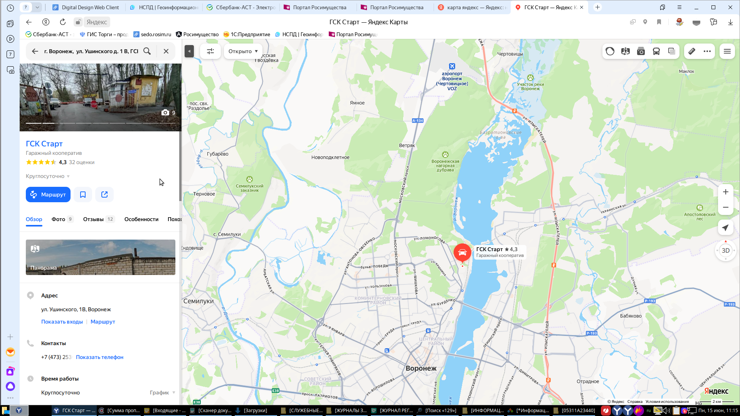This screenshot has height=416, width=740.
Task: Save ГСК Старт to bookmarks
Action: click(83, 195)
